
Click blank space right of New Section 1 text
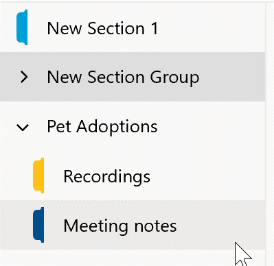pos(211,28)
